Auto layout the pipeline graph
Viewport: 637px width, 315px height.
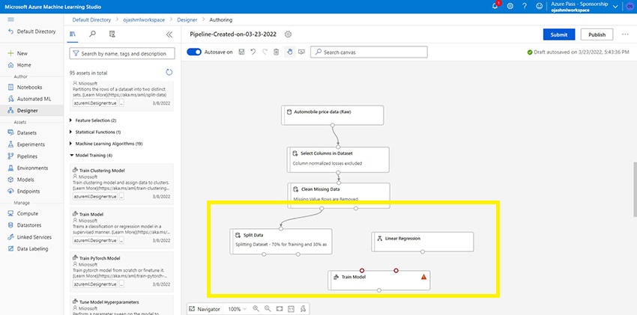tap(303, 309)
